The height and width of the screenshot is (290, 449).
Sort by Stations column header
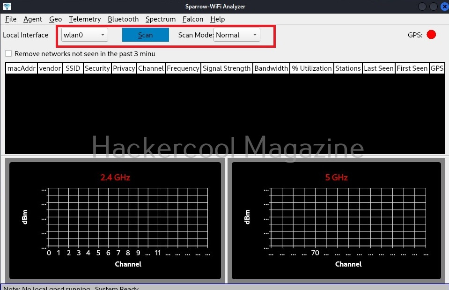click(348, 68)
